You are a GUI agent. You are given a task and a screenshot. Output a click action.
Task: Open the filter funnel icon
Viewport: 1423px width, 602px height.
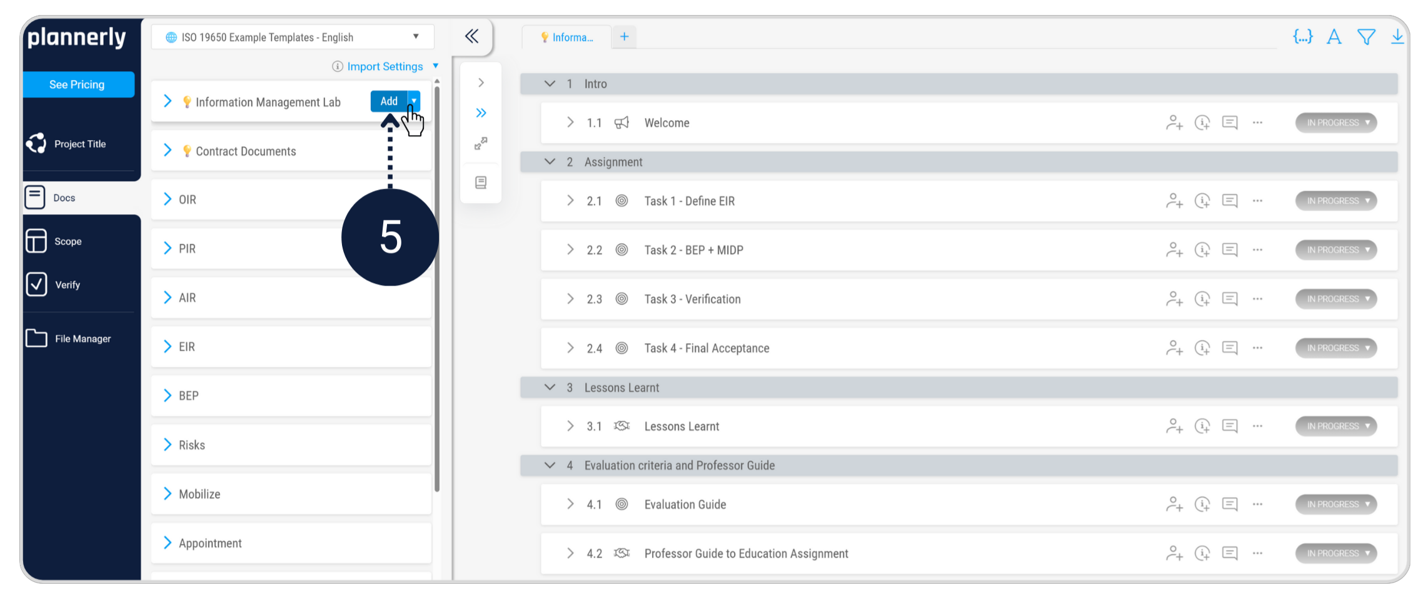[1366, 37]
